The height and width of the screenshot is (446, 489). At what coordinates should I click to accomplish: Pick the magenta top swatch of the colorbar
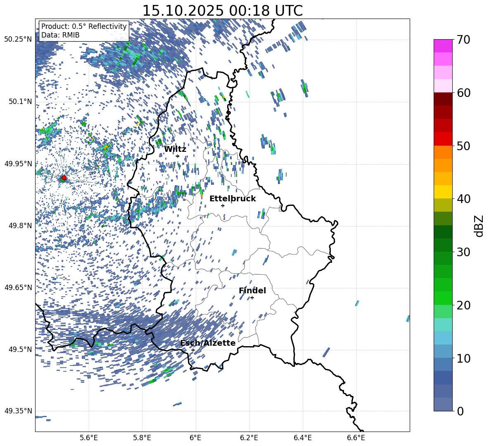[x=443, y=46]
